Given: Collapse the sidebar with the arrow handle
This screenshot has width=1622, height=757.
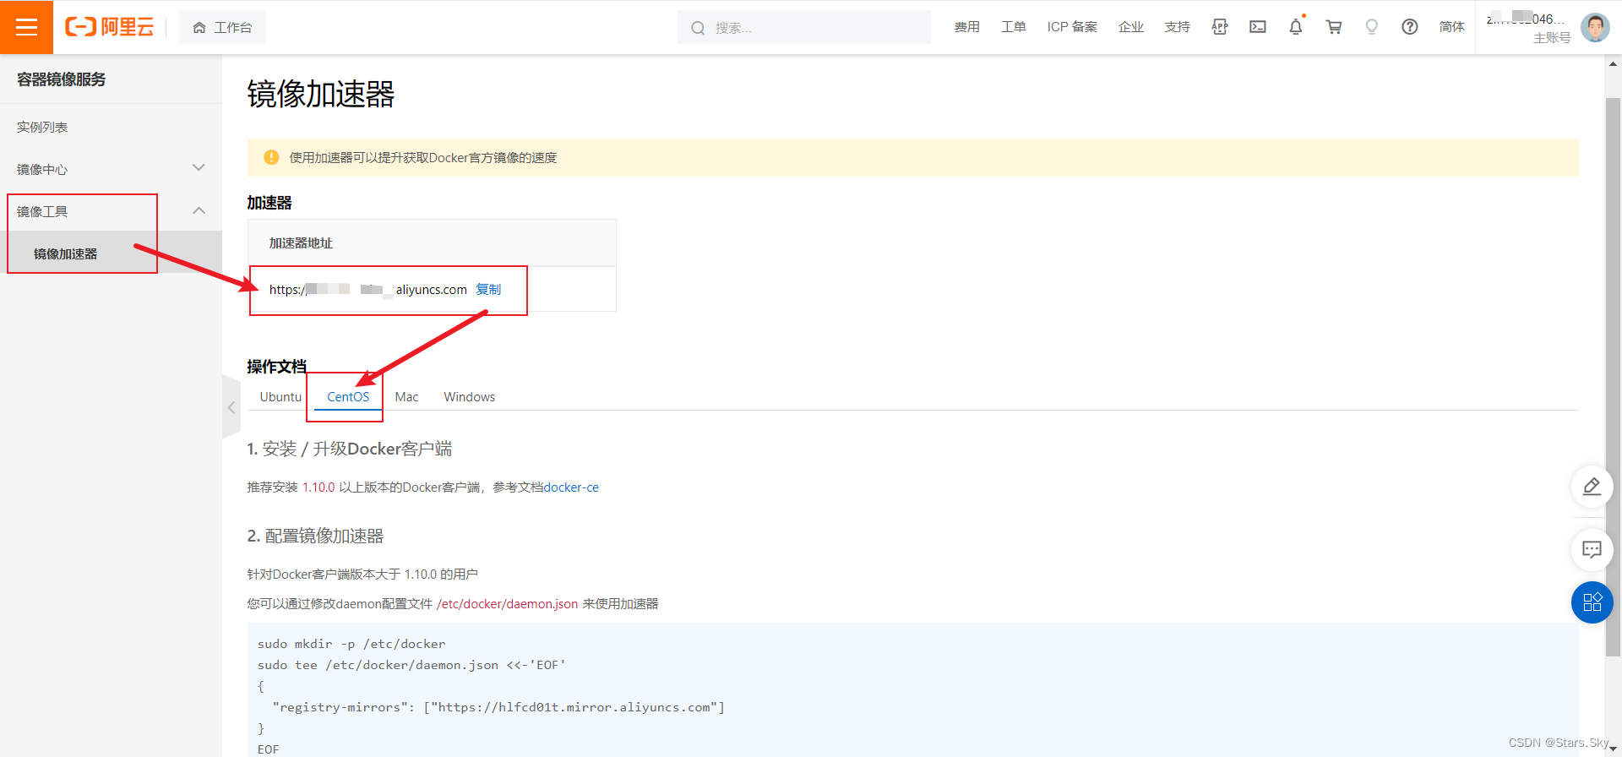Looking at the screenshot, I should click(231, 407).
